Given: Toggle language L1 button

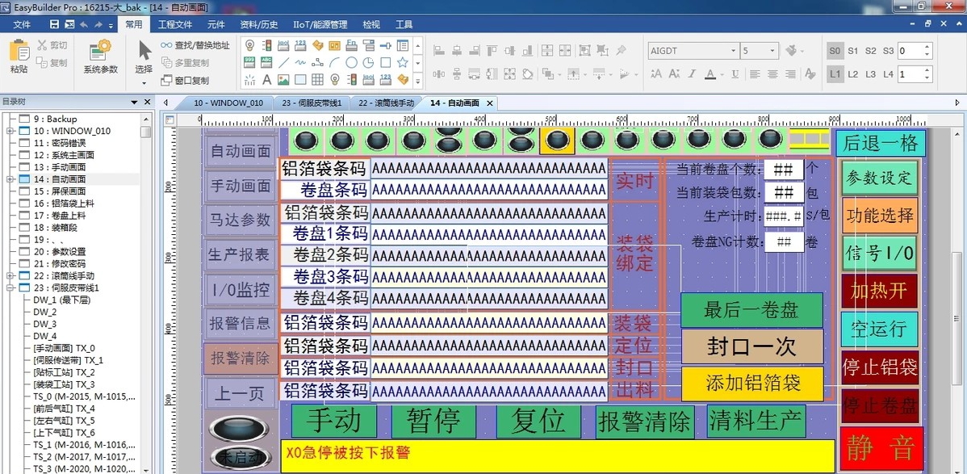Looking at the screenshot, I should click(x=835, y=74).
